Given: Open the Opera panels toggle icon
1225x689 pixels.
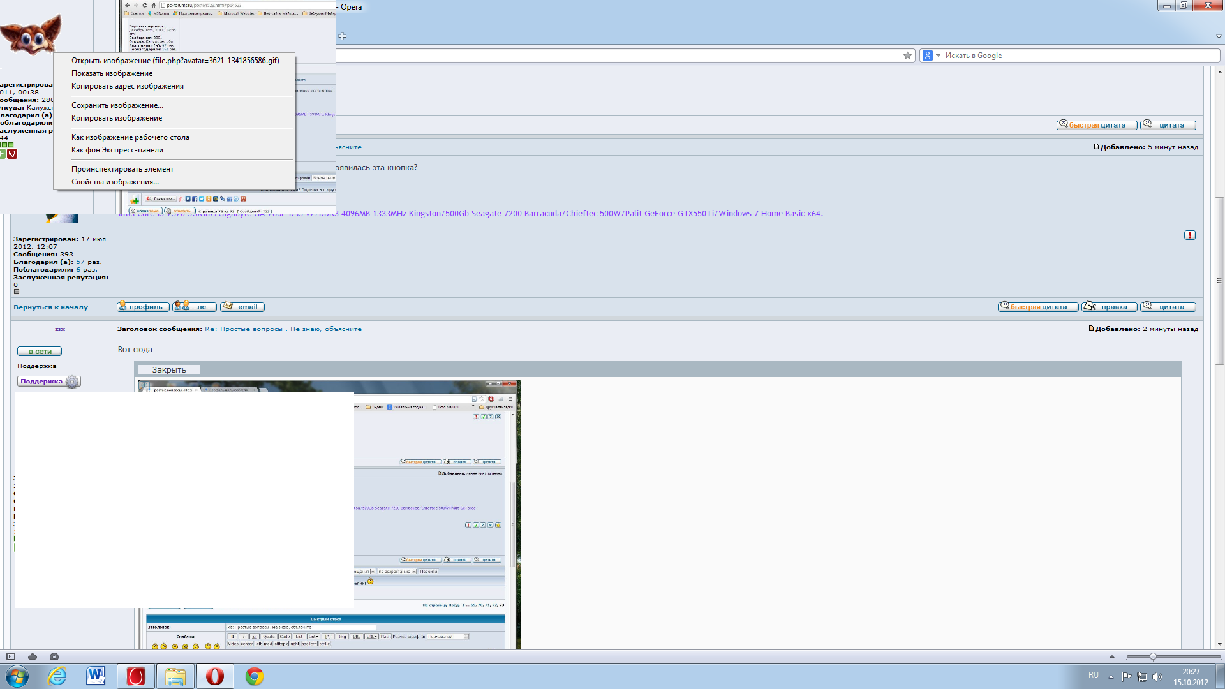Looking at the screenshot, I should tap(11, 656).
